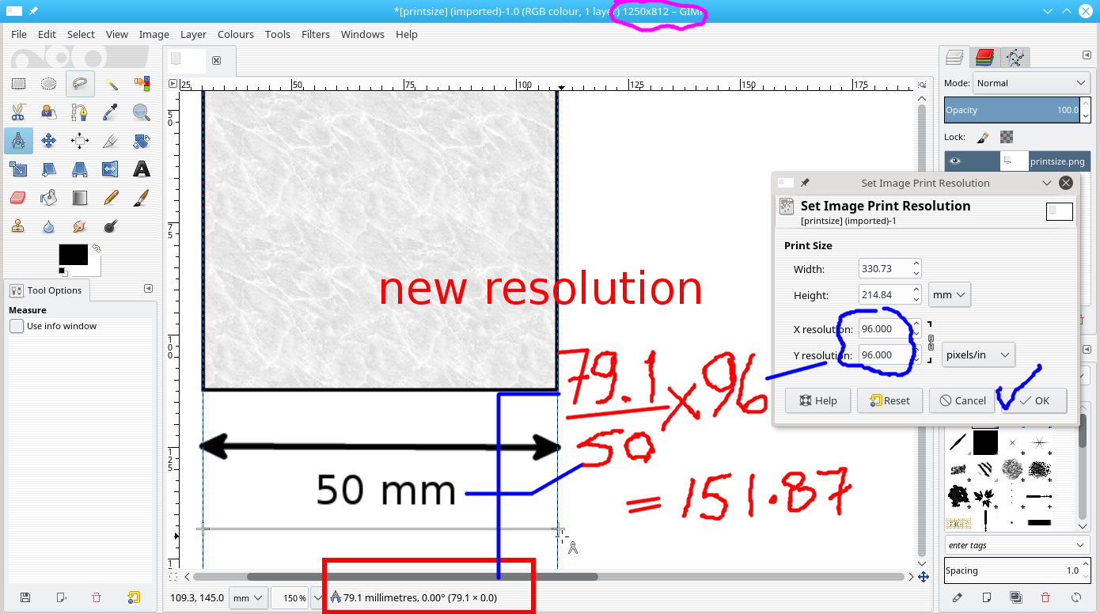Select the Zoom magnifier tool
1100x614 pixels.
click(142, 112)
